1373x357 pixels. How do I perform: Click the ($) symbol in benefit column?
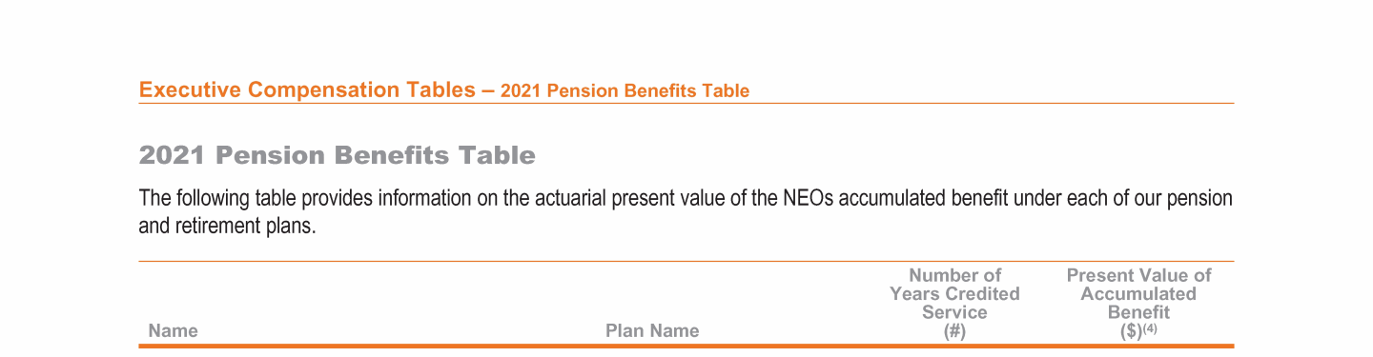(x=1130, y=331)
